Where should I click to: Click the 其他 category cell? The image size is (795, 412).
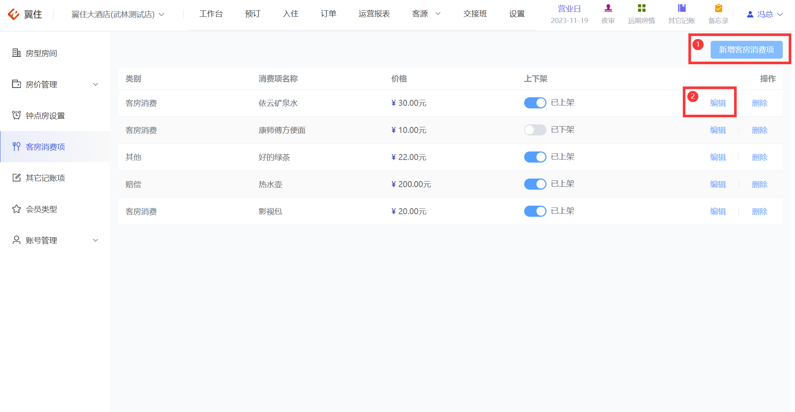click(x=133, y=157)
